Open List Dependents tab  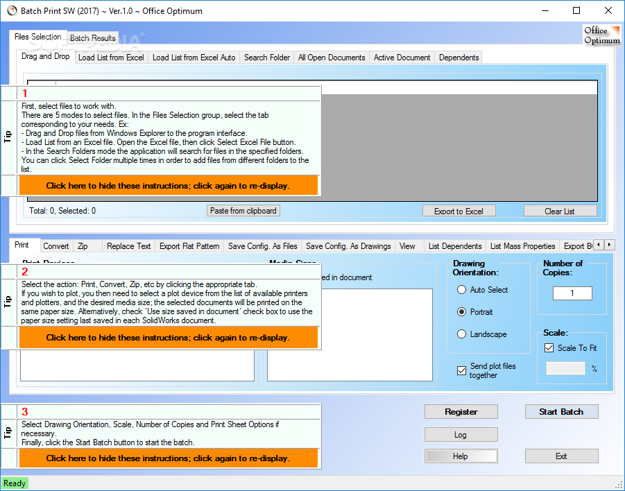click(455, 246)
